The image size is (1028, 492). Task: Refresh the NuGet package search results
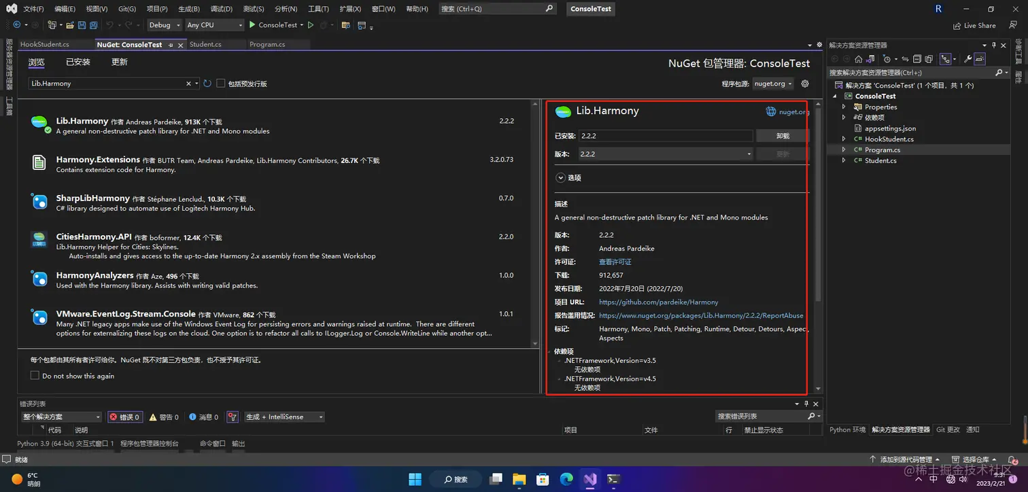[207, 84]
